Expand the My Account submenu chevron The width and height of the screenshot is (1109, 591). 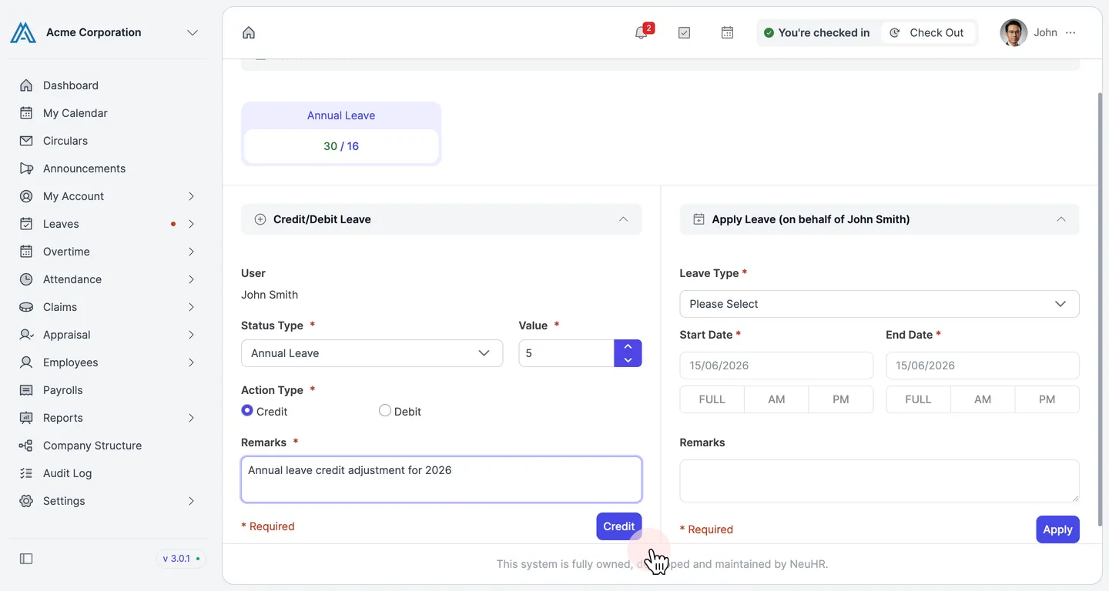(191, 196)
